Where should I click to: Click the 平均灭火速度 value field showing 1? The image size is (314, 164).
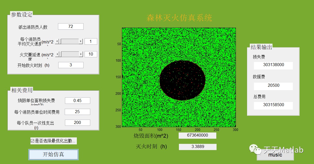coord(91,41)
